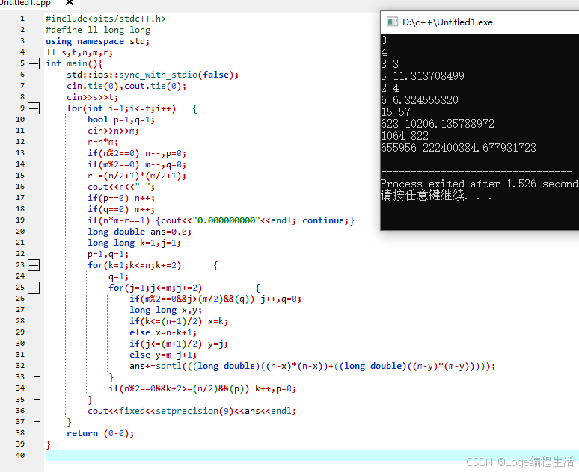This screenshot has height=472, width=579.
Task: Click the 'else x=n-k+1;' line
Action: [x=163, y=332]
